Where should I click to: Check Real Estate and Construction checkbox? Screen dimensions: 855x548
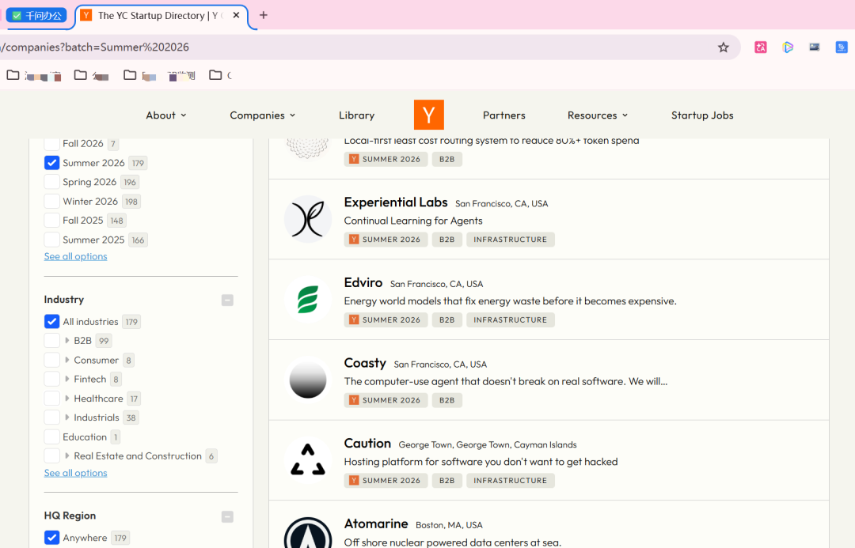coord(51,456)
